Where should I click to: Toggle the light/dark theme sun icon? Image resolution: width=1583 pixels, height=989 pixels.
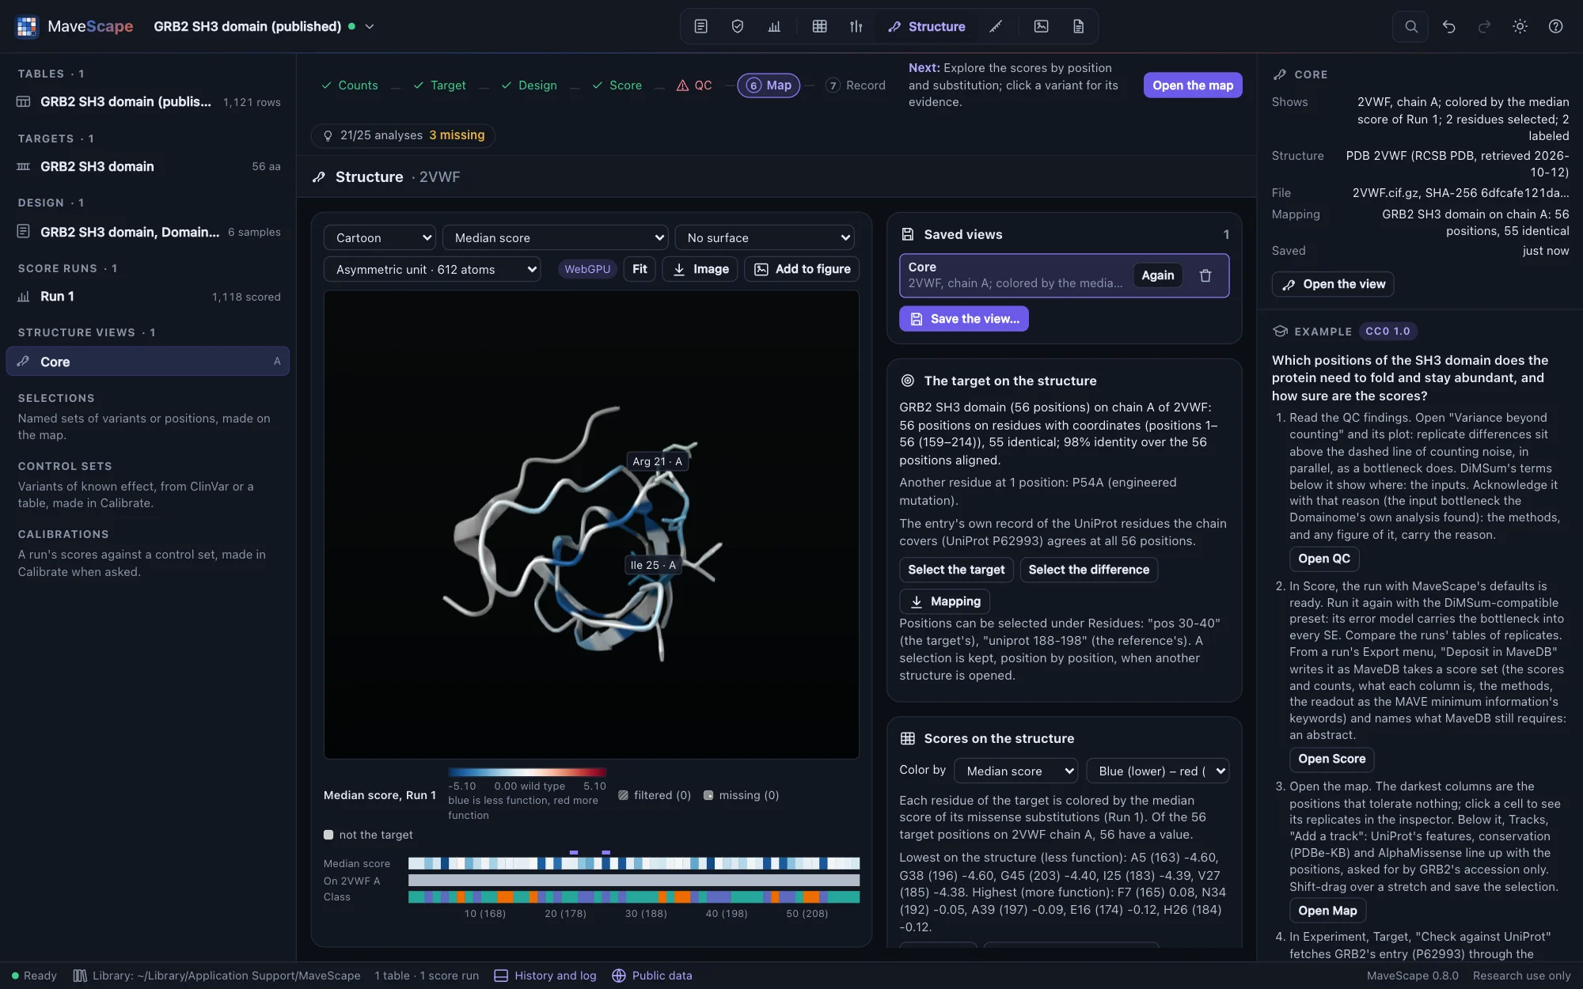pyautogui.click(x=1520, y=26)
